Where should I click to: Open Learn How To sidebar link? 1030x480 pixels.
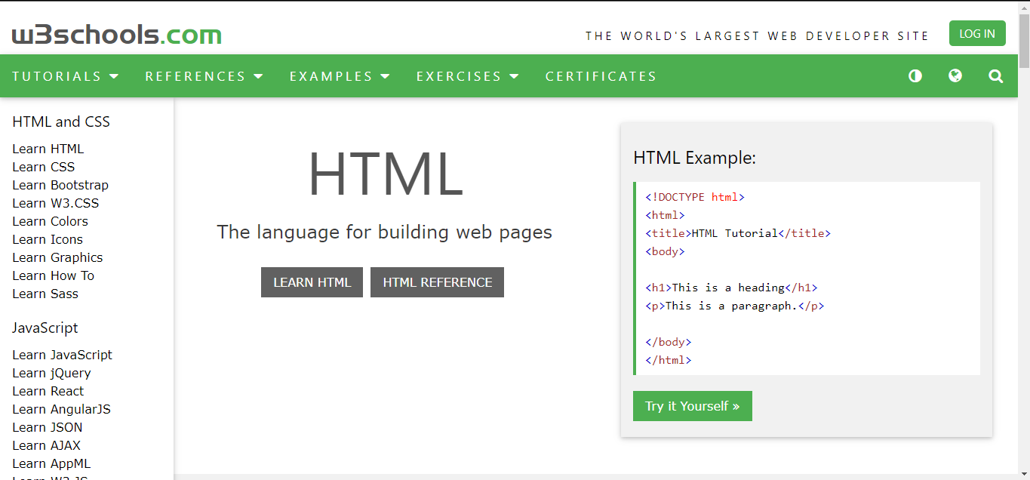coord(54,275)
